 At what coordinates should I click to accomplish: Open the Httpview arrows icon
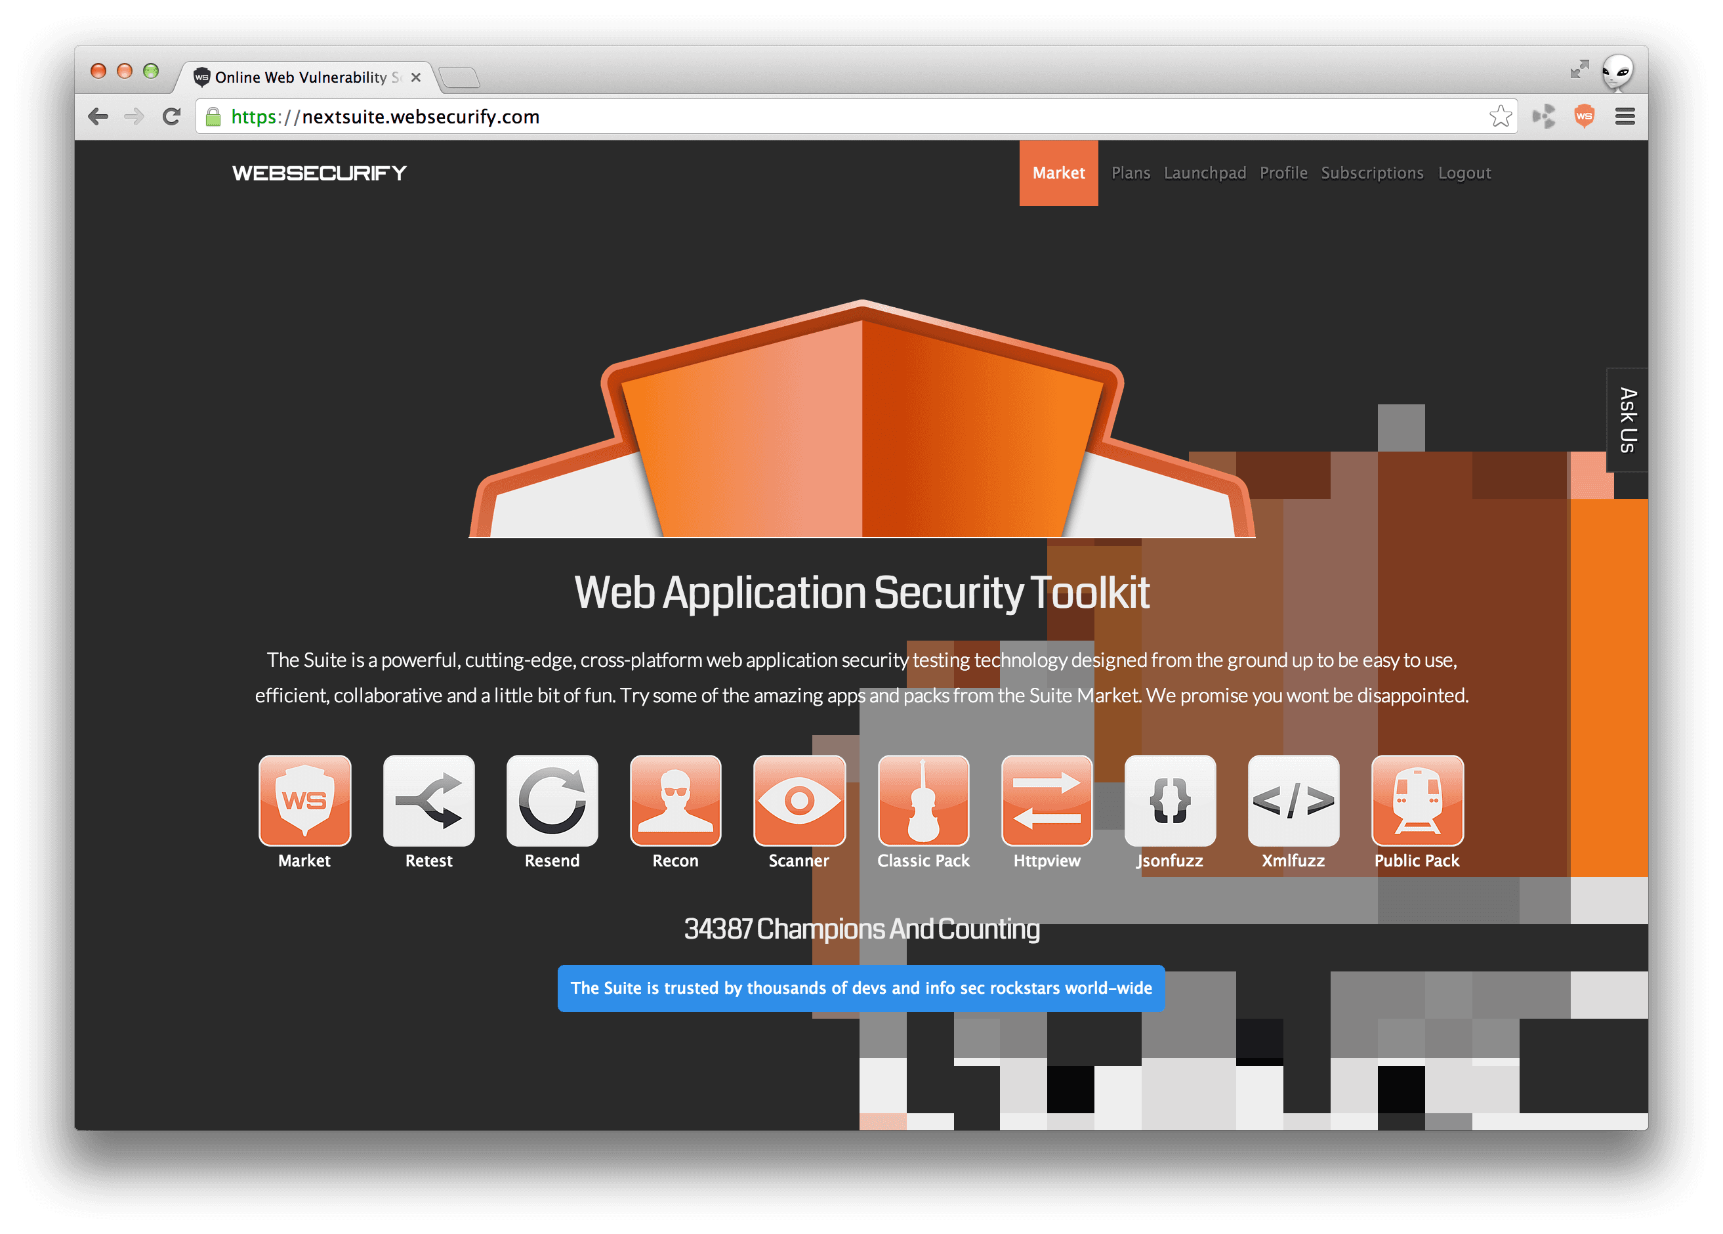pos(1047,800)
